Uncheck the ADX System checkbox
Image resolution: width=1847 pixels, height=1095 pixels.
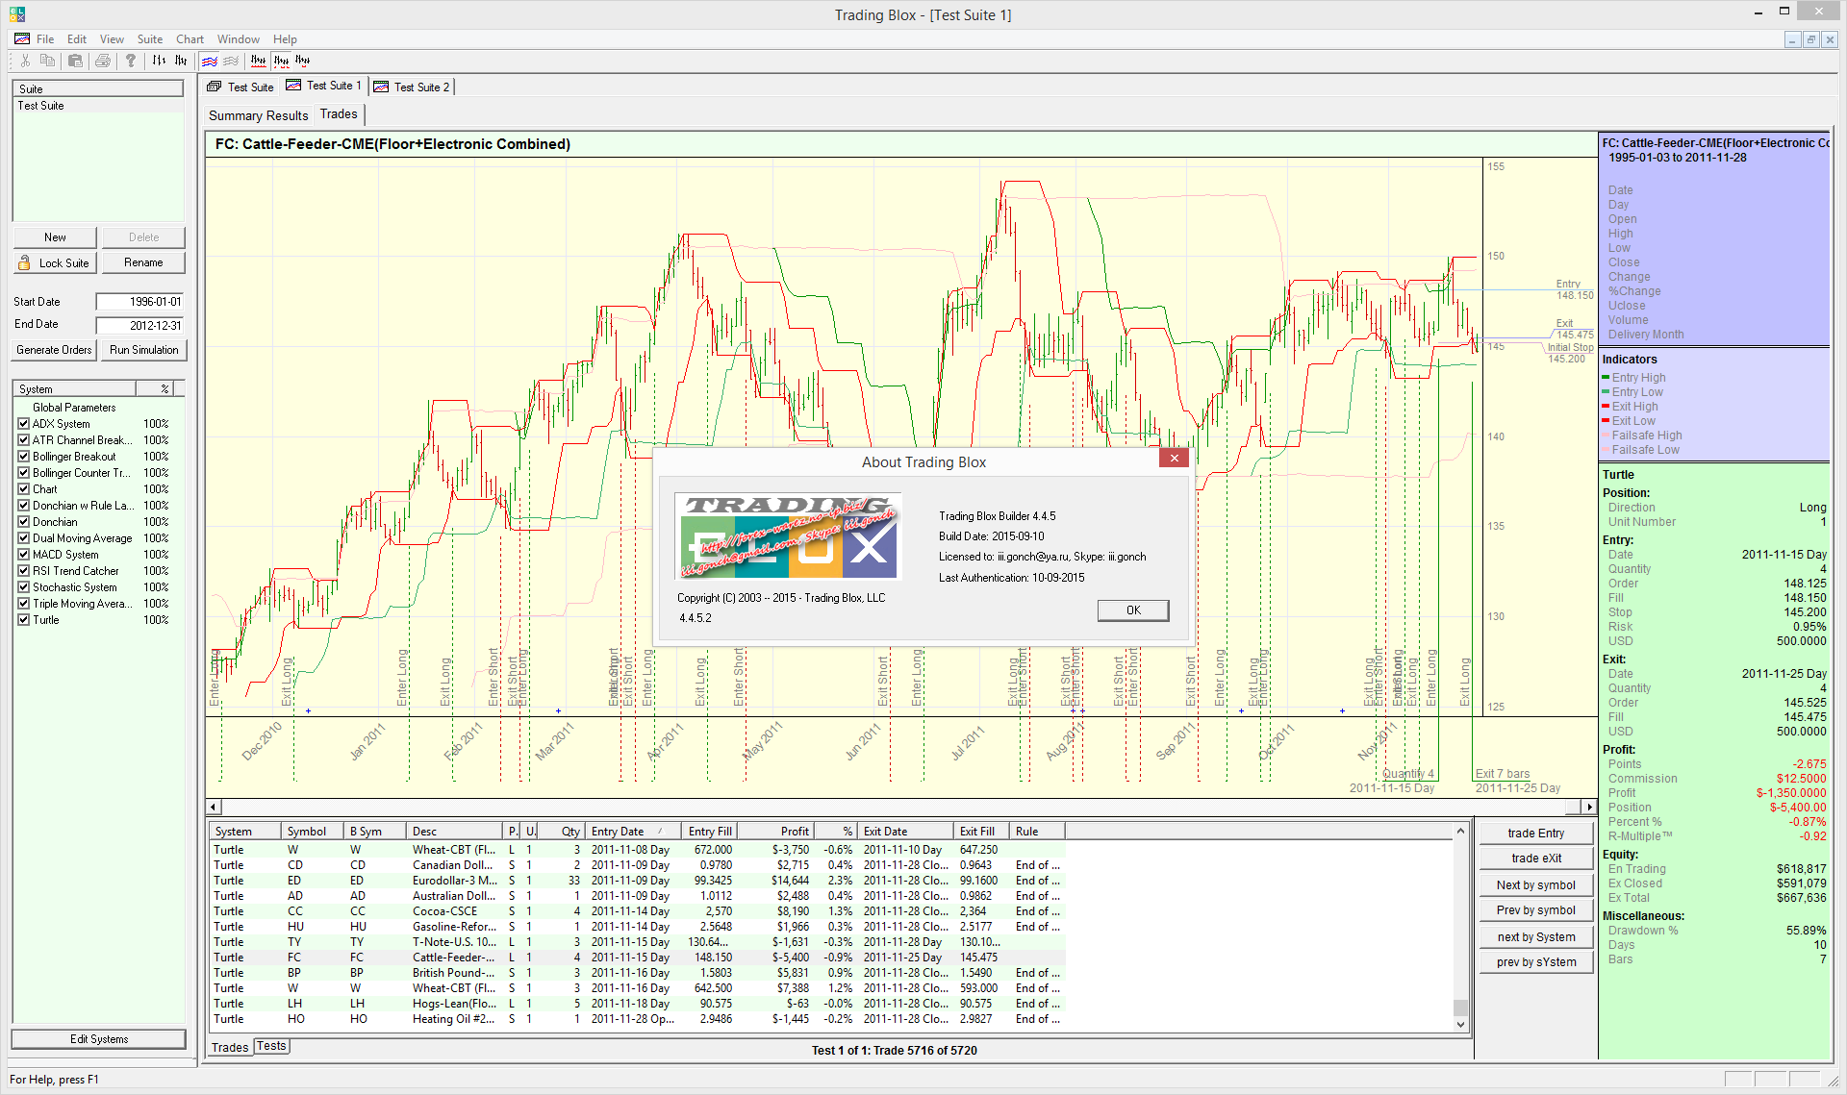pos(24,424)
